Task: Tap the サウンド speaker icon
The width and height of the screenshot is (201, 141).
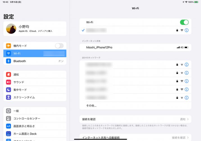Action: [8, 82]
